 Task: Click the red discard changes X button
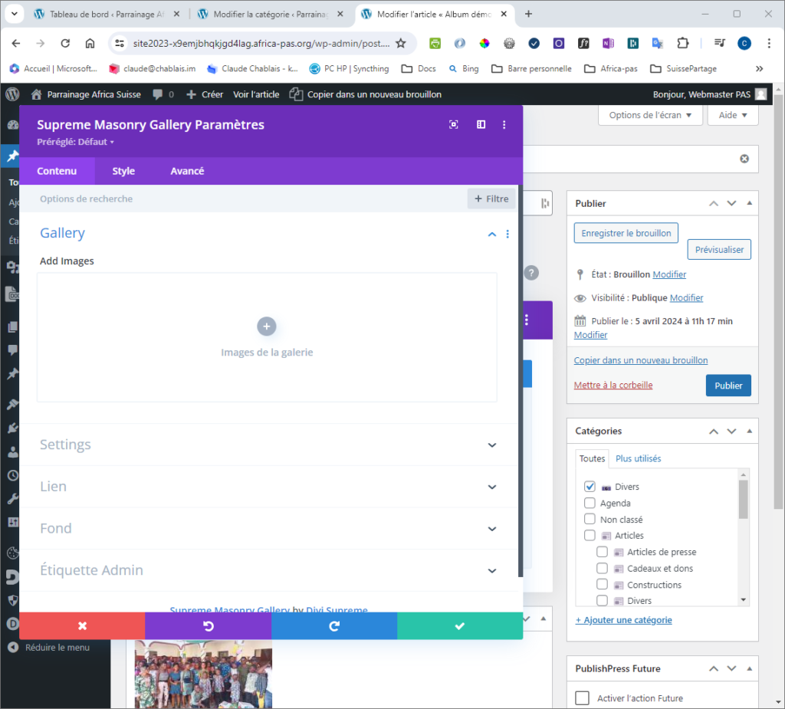[82, 626]
